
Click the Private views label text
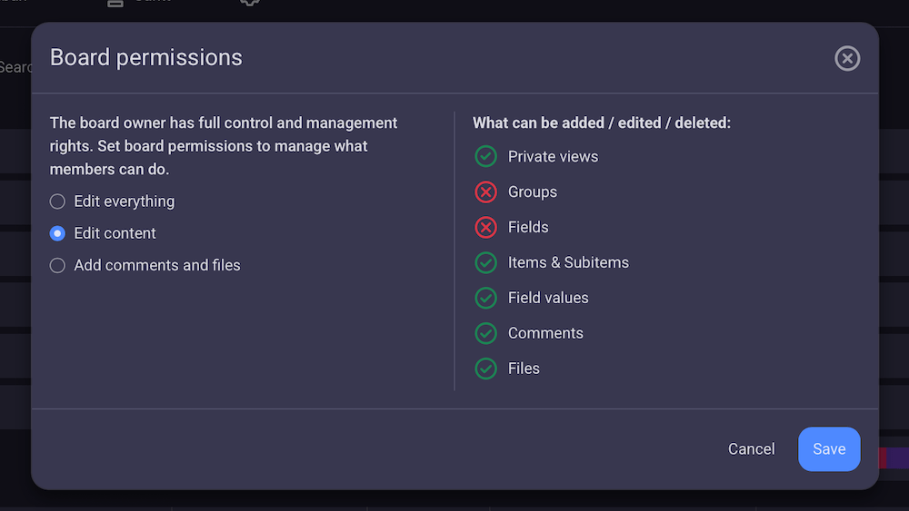click(x=553, y=157)
